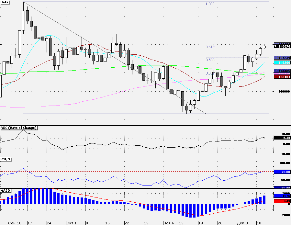
Task: Select the 26 date label on time axis
Action: [220, 223]
